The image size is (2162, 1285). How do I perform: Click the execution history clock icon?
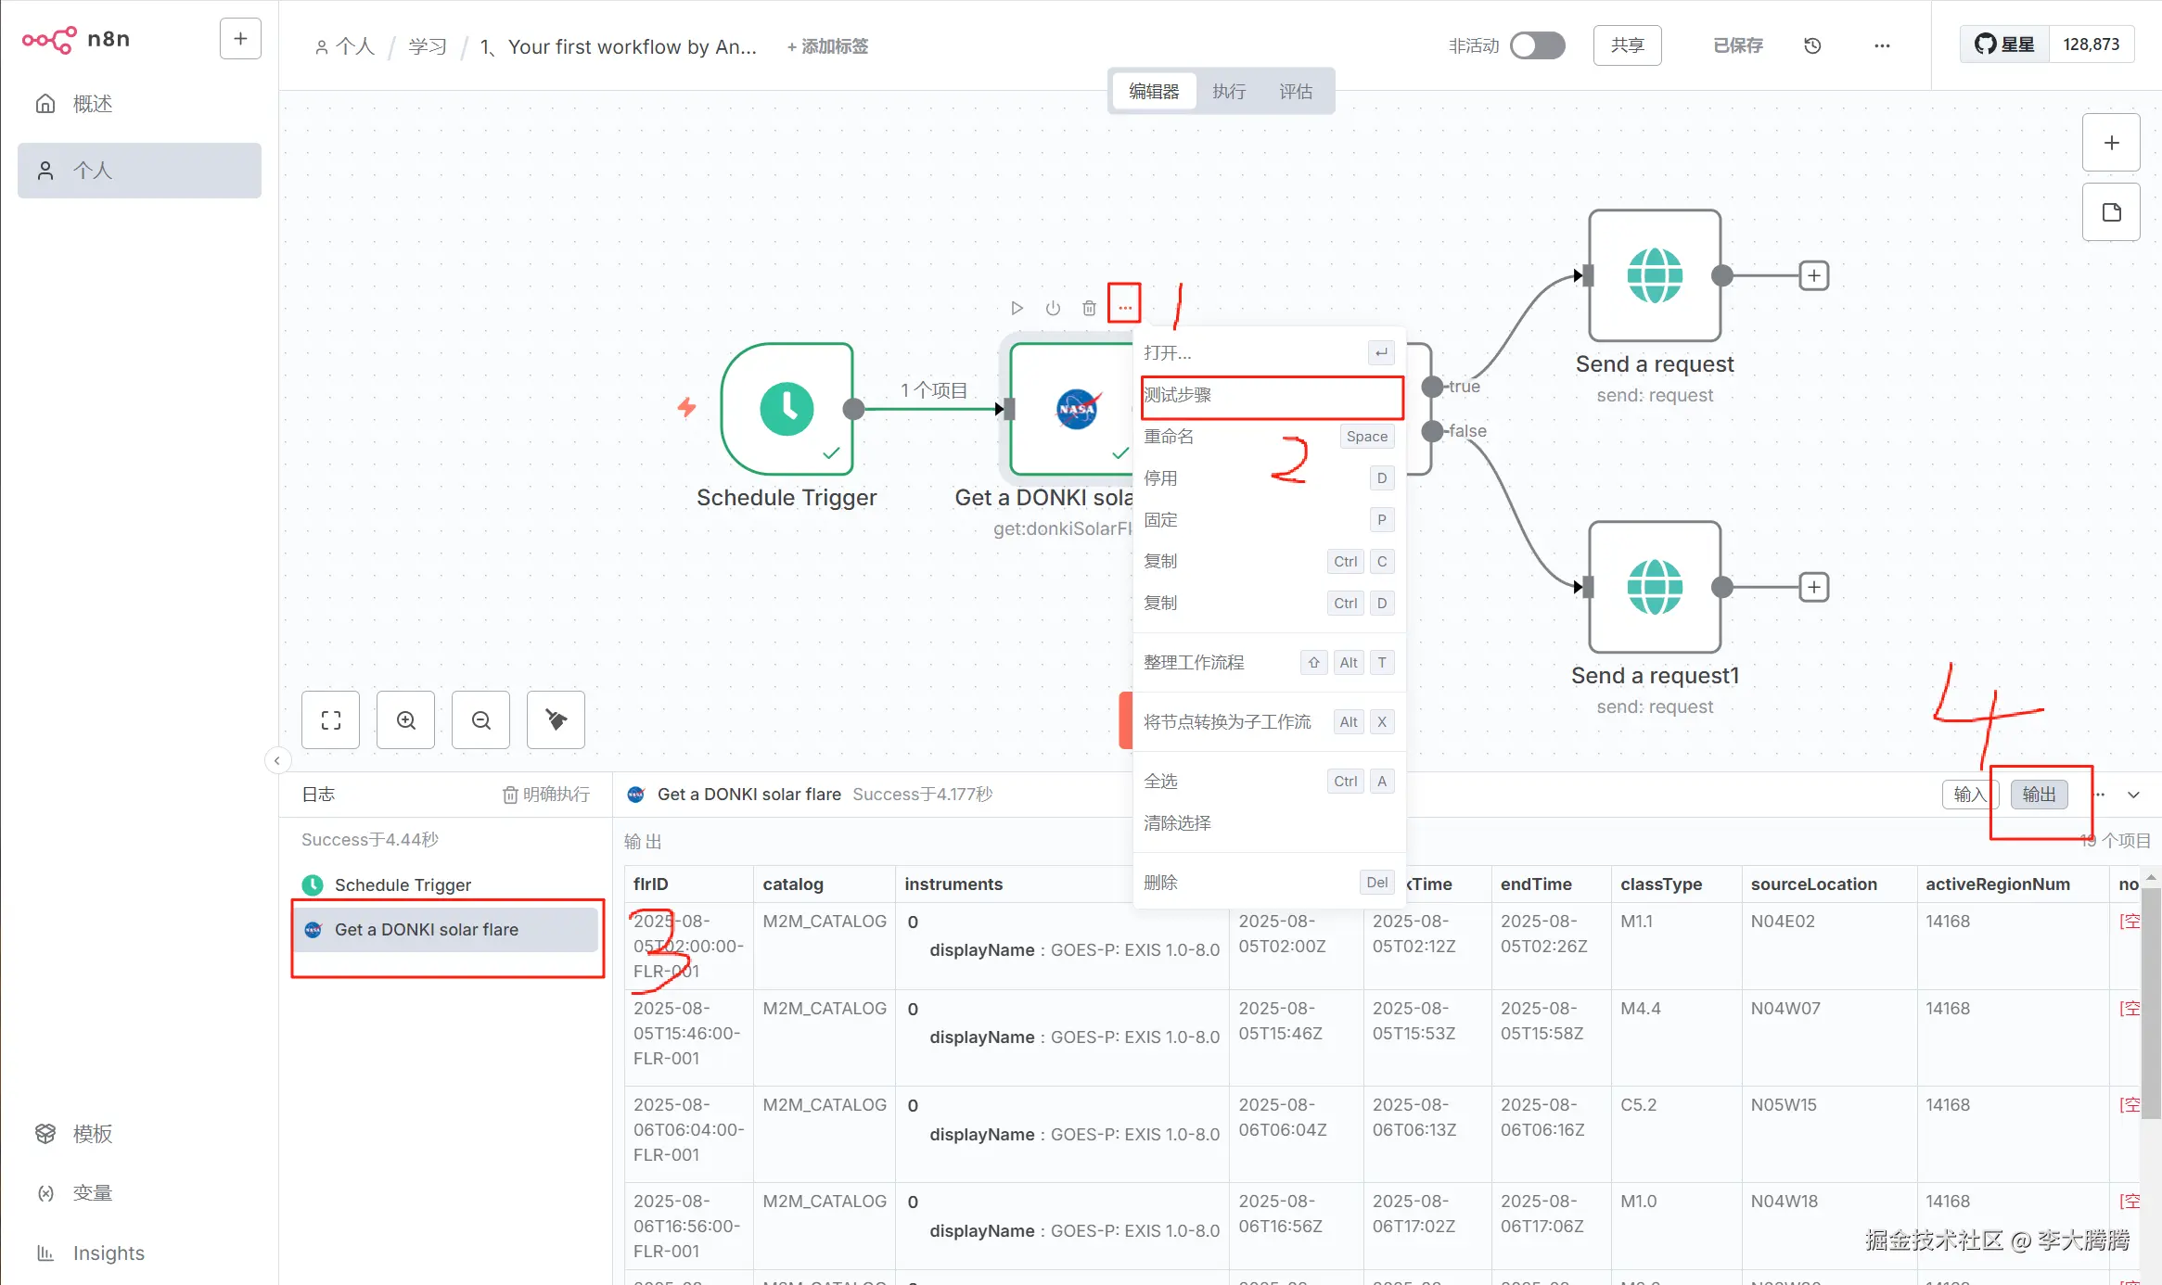(x=1812, y=45)
